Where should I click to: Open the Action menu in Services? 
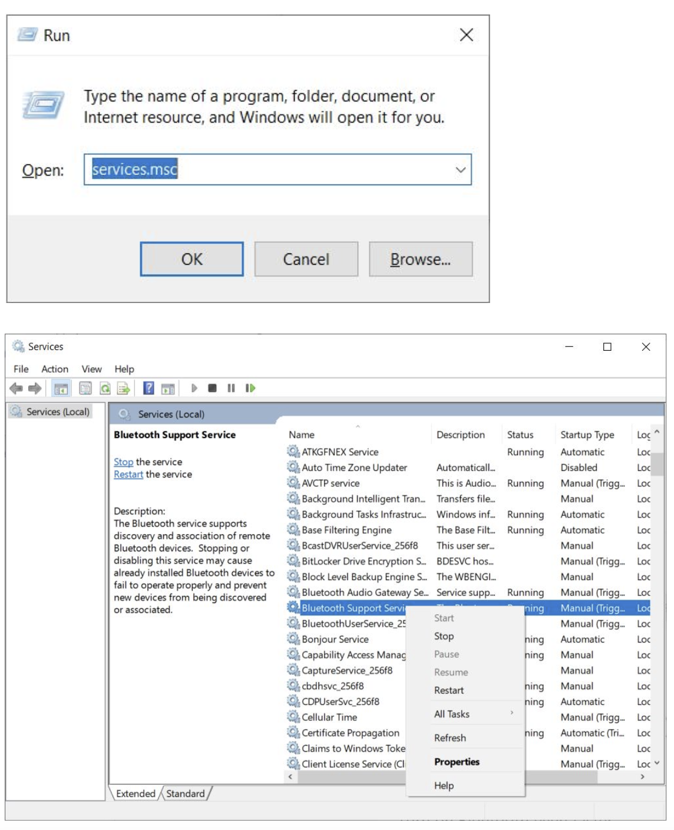tap(55, 369)
